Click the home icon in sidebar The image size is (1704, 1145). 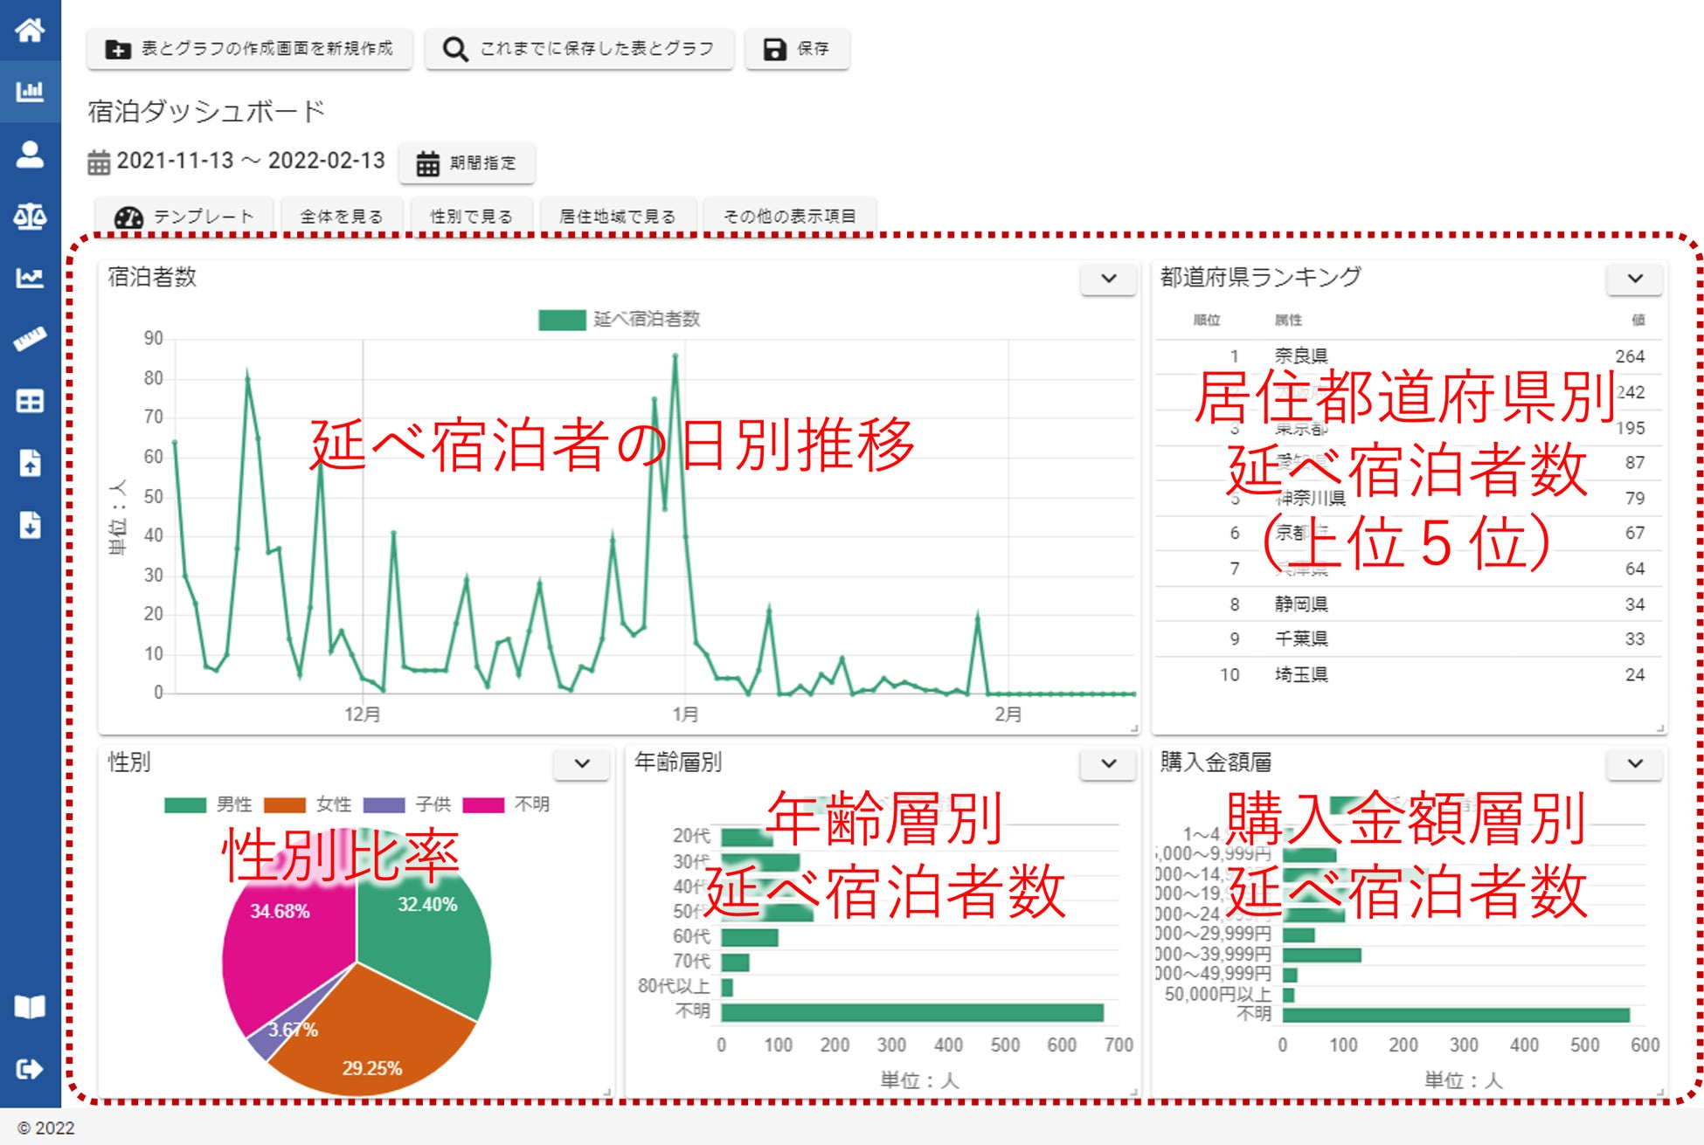tap(30, 31)
